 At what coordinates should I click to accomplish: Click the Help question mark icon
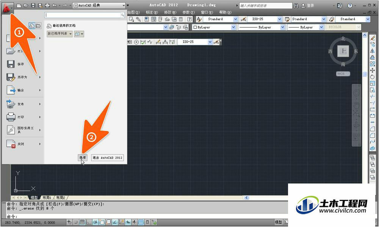point(350,6)
